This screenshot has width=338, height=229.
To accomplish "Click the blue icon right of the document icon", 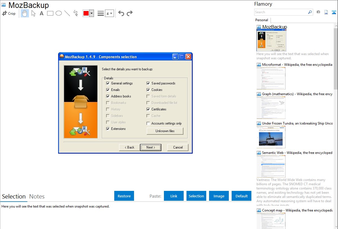I will click(334, 12).
